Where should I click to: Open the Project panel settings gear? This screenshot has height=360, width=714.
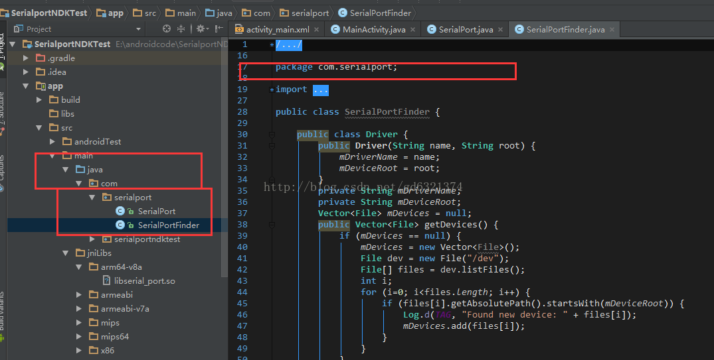click(x=201, y=29)
